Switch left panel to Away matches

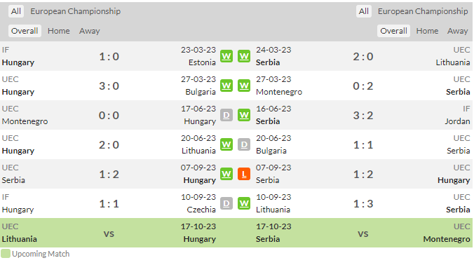(90, 31)
